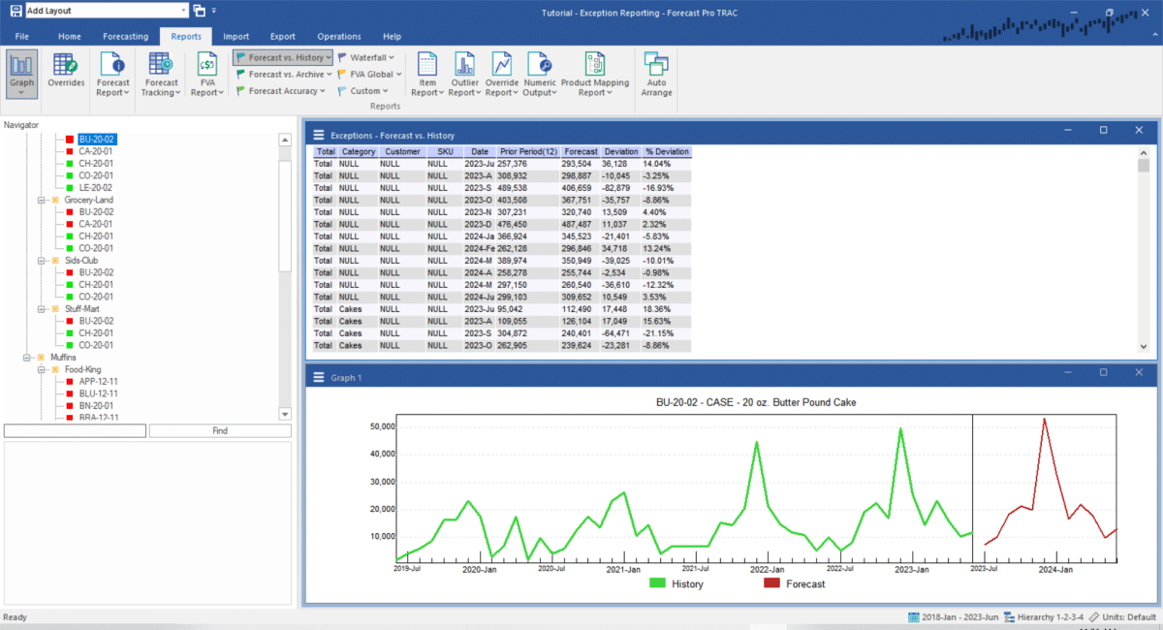Viewport: 1163px width, 630px height.
Task: Open the Waterfall report dropdown
Action: pyautogui.click(x=364, y=57)
